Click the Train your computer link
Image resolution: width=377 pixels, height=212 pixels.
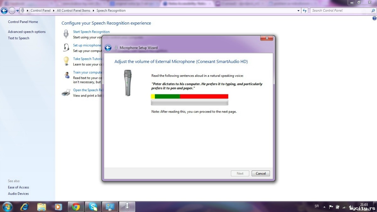pyautogui.click(x=88, y=72)
